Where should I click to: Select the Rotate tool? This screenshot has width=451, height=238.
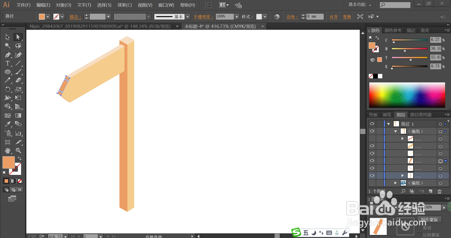coord(8,89)
